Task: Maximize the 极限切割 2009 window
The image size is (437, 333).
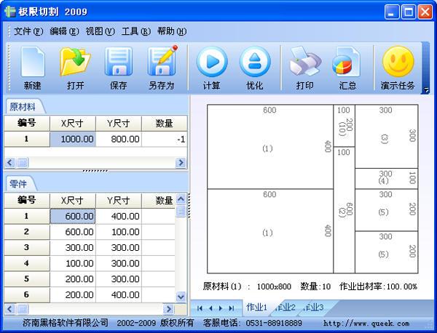Action: 409,12
